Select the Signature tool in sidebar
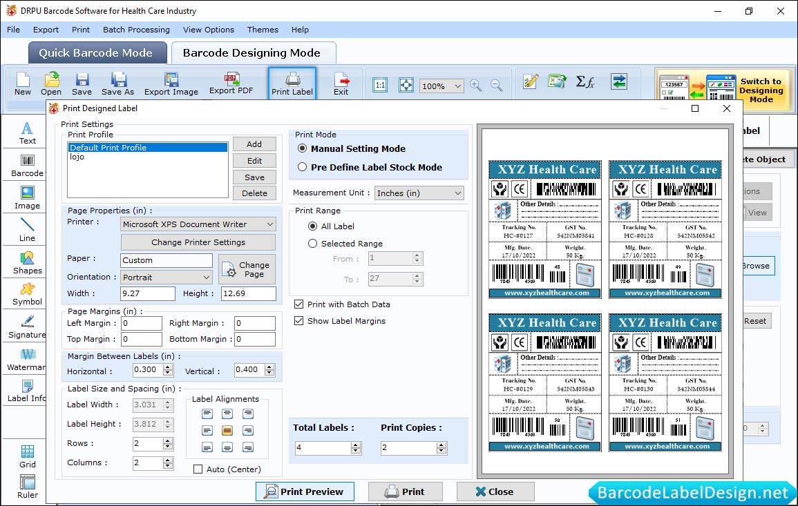This screenshot has height=506, width=798. pos(28,327)
